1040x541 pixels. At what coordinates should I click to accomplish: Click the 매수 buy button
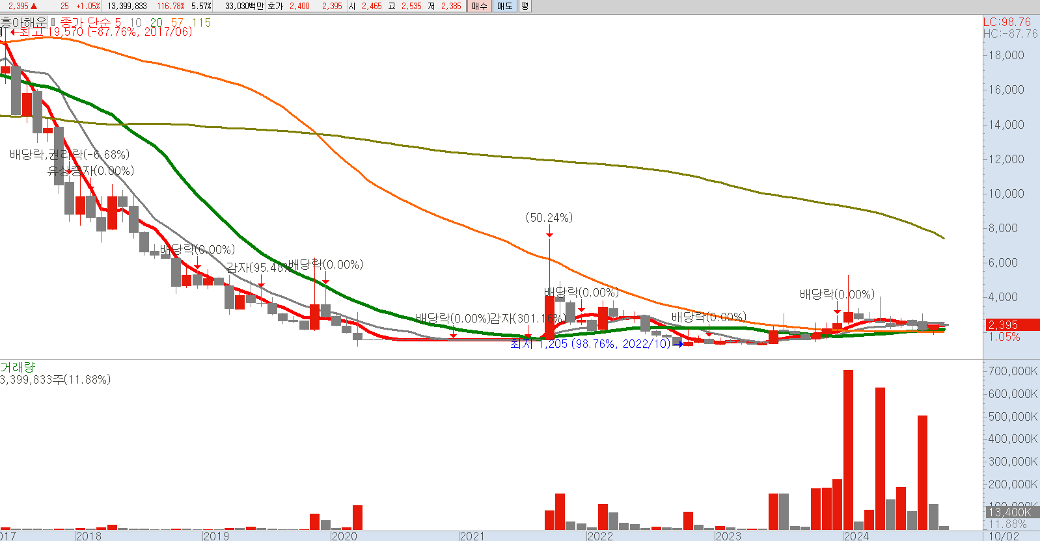click(x=479, y=6)
